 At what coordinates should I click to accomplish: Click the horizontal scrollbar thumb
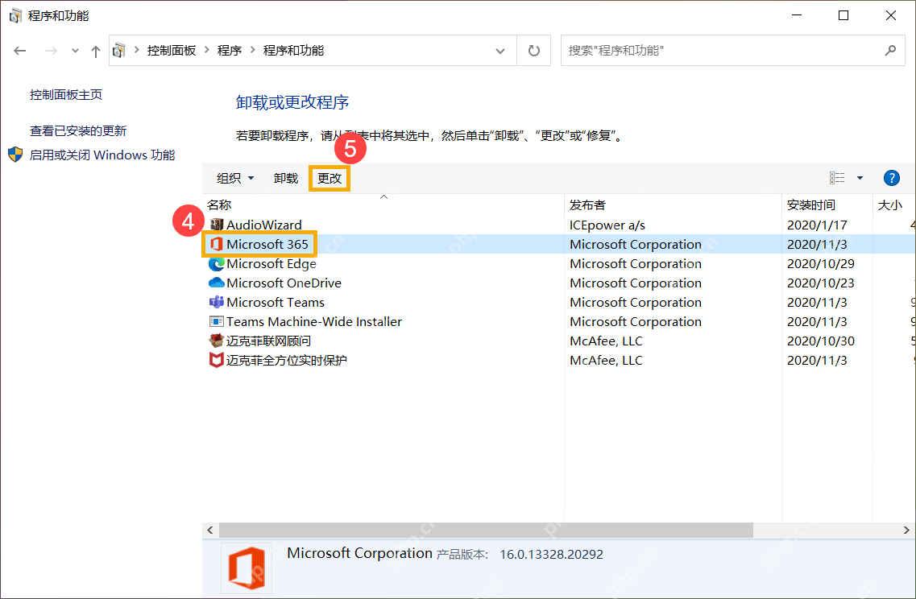pos(486,530)
